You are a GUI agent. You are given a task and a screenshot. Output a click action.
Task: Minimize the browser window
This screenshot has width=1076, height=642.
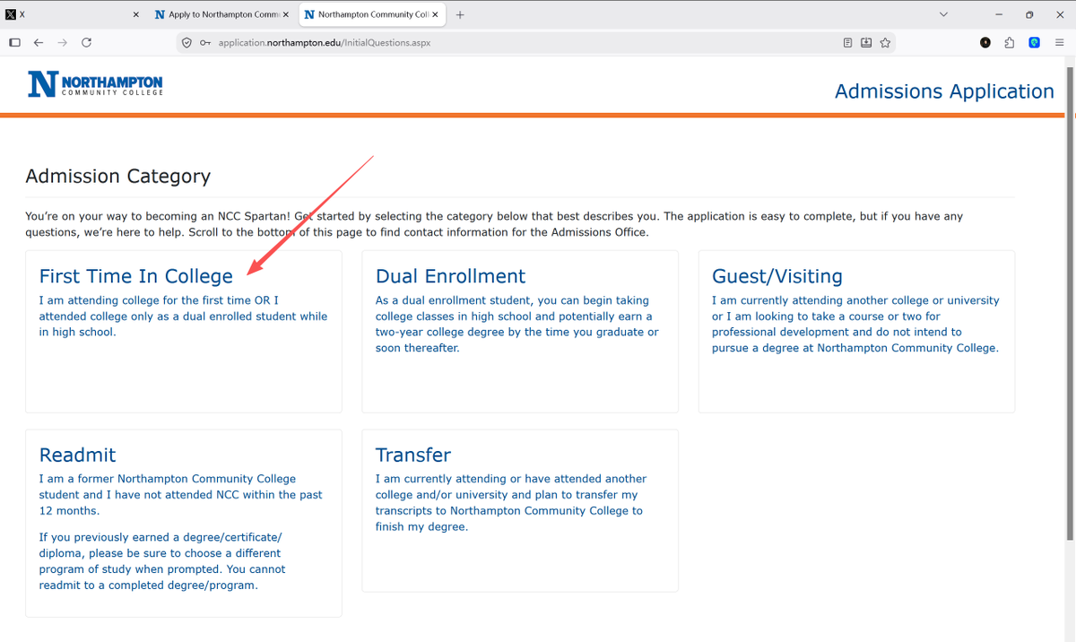(x=1000, y=15)
